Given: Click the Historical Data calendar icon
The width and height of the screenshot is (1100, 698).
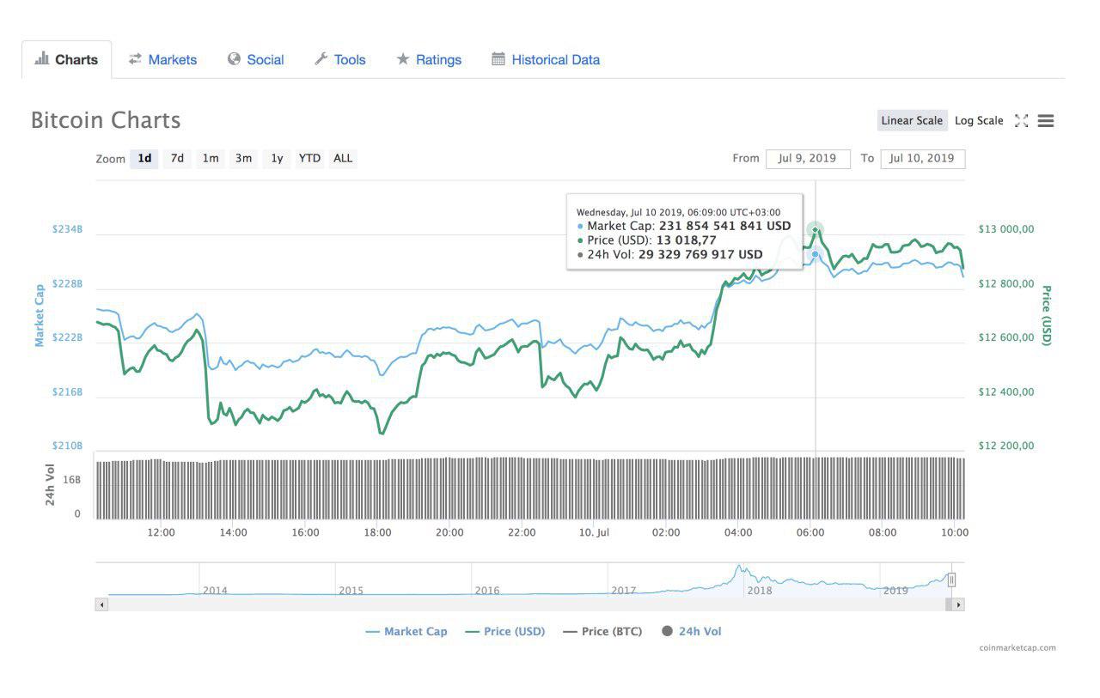Looking at the screenshot, I should coord(498,58).
